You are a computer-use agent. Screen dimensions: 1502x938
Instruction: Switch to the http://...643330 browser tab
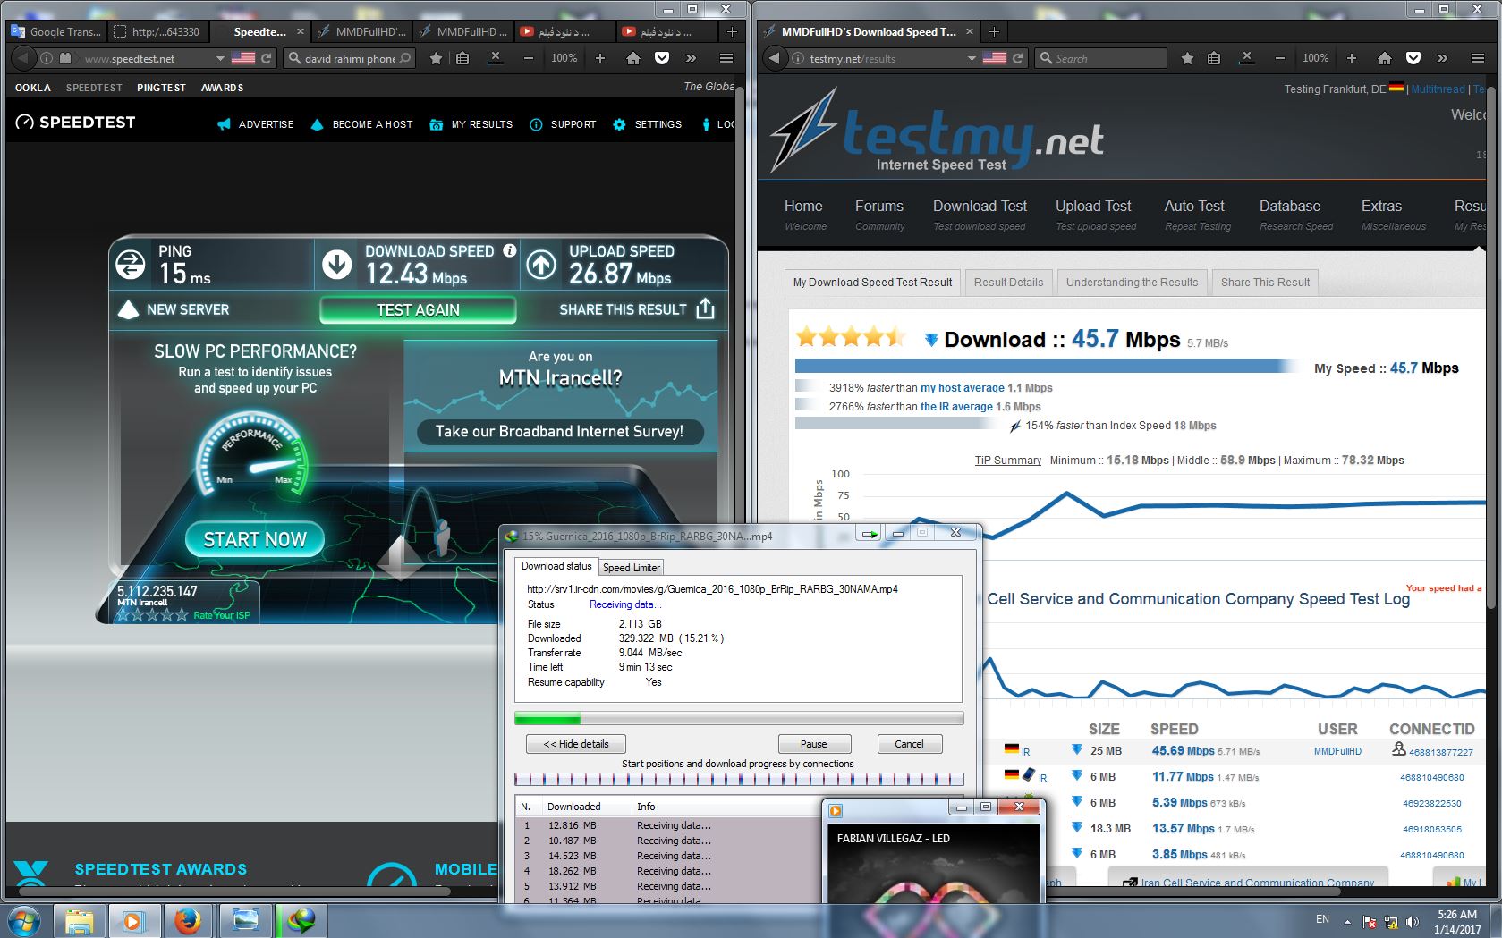click(158, 31)
